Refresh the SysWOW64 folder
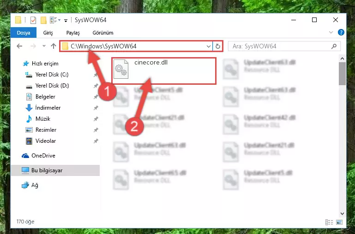The image size is (355, 234). tap(218, 47)
